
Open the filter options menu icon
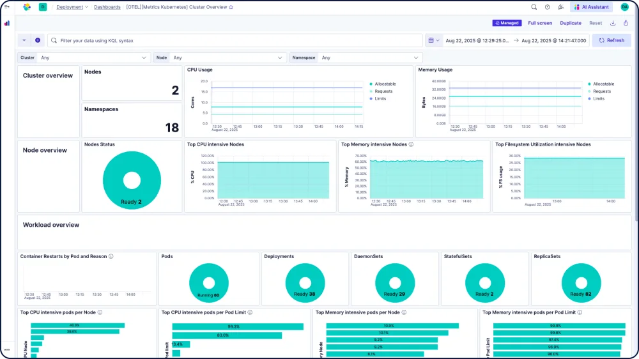point(24,40)
